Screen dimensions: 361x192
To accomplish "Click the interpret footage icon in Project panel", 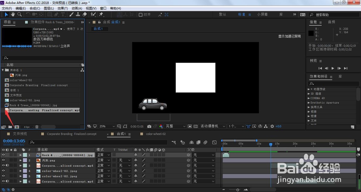I will 4,127.
